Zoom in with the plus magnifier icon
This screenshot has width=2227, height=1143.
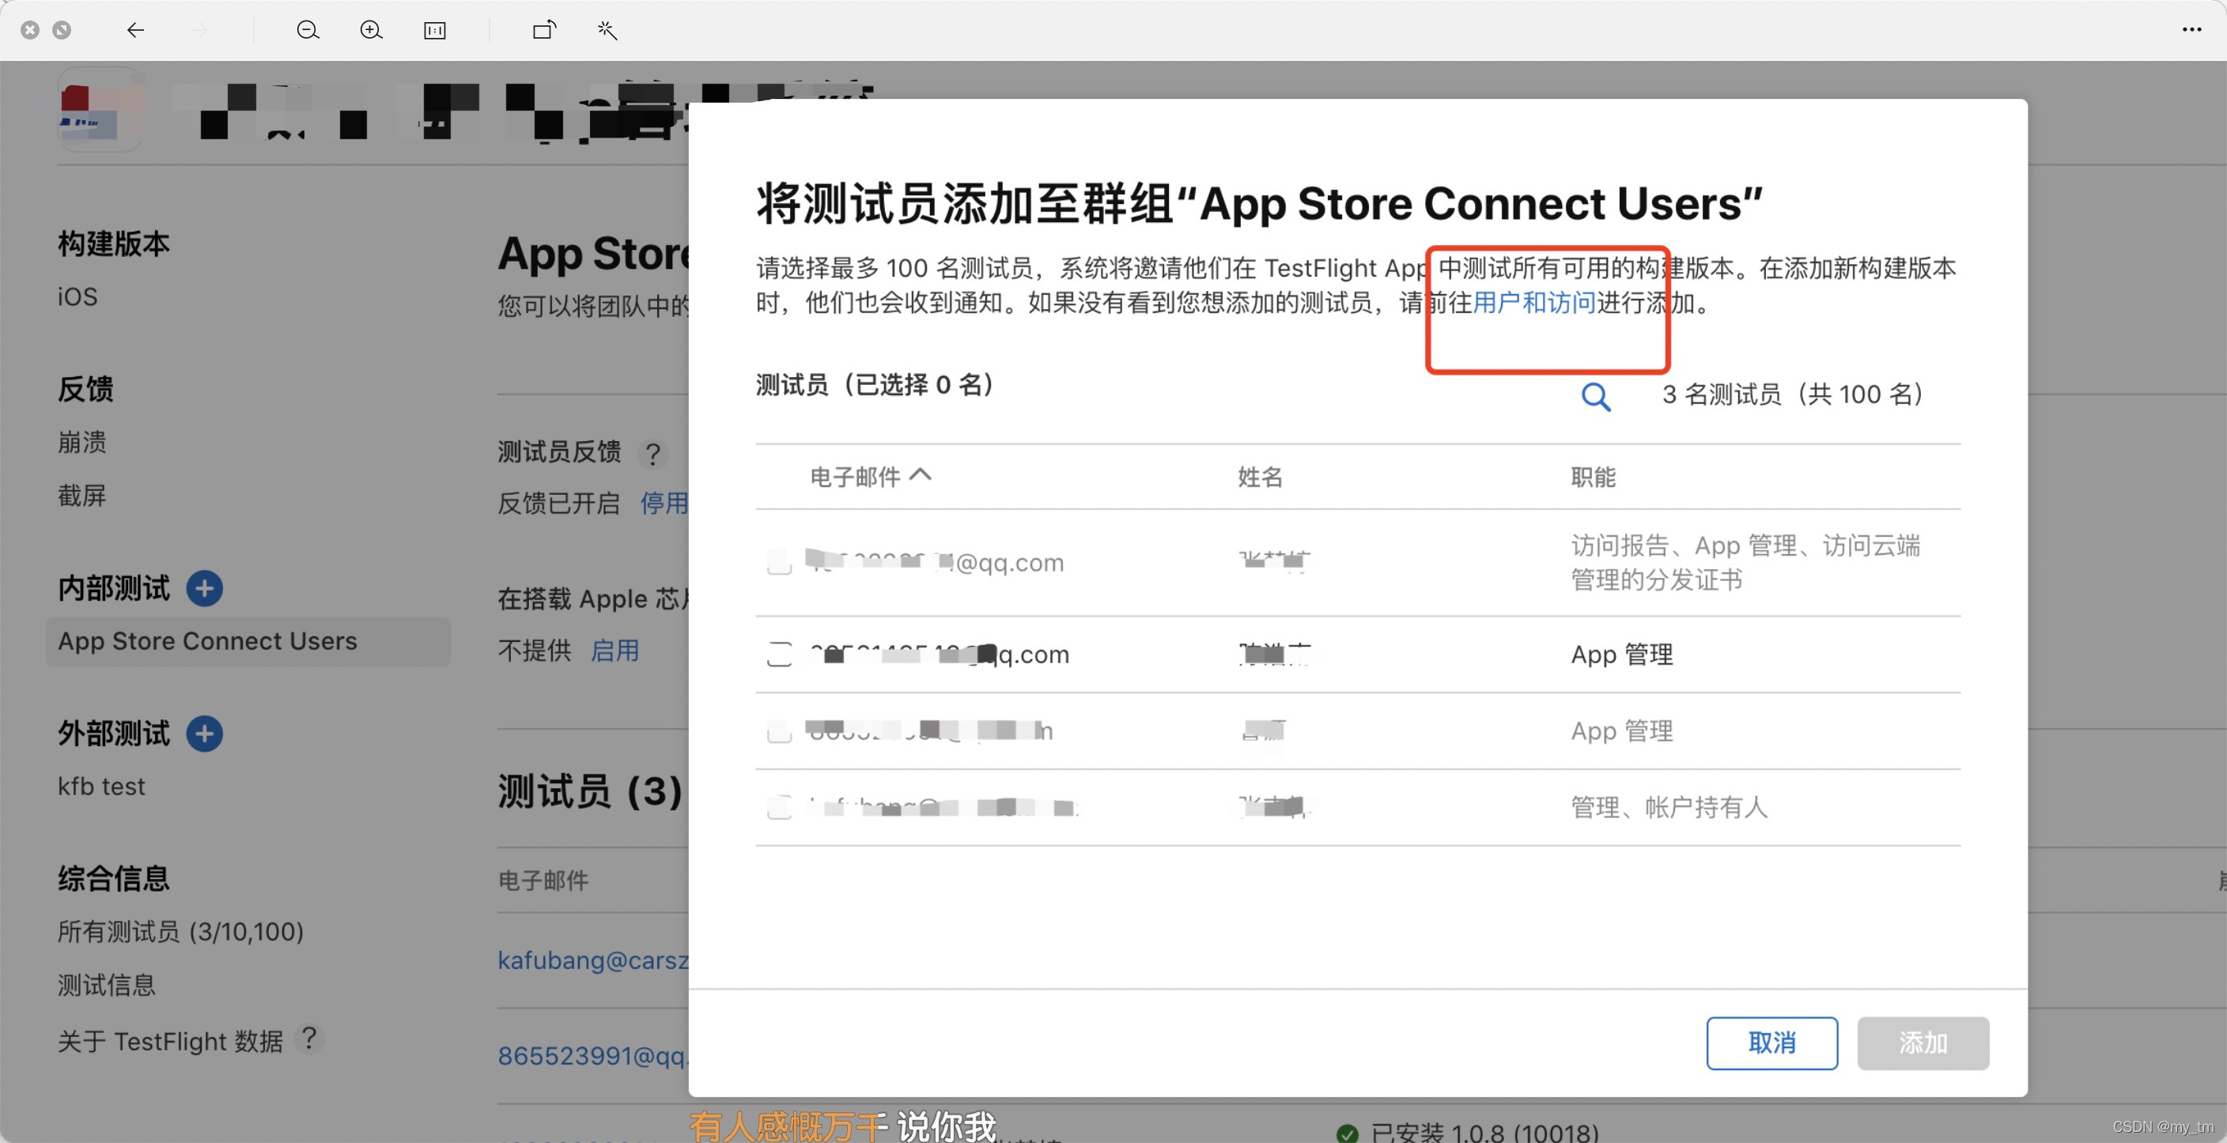371,30
